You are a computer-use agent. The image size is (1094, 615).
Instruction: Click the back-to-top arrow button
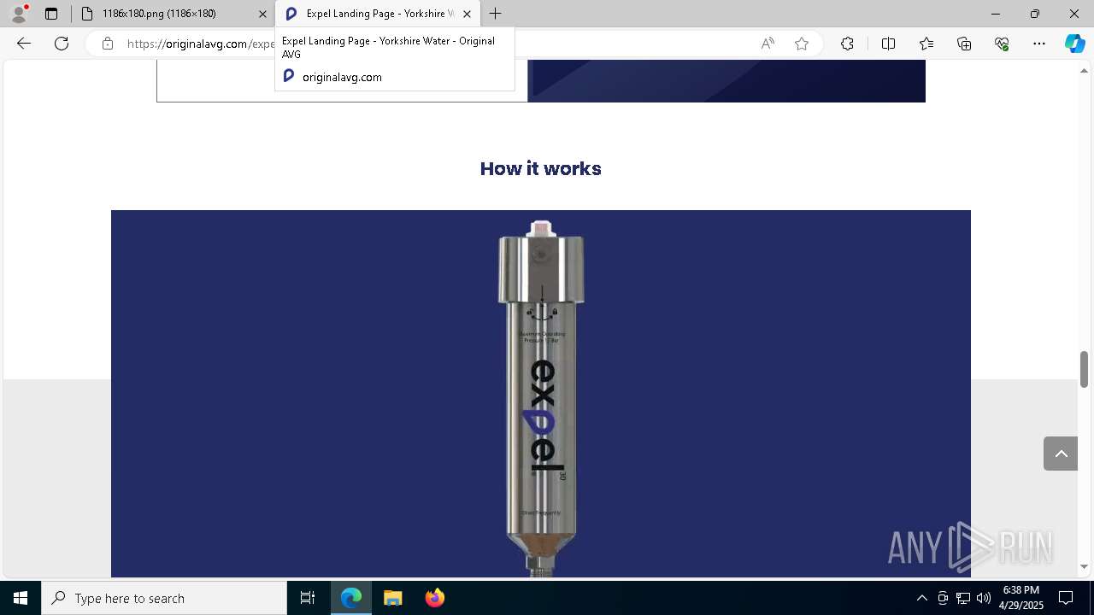coord(1061,454)
